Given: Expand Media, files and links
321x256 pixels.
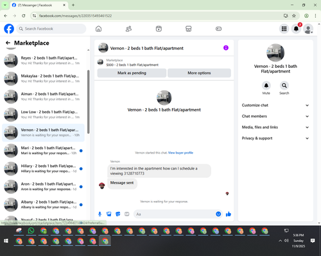Looking at the screenshot, I should tap(275, 127).
